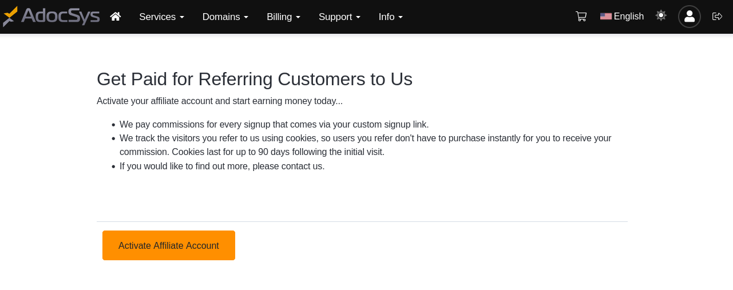Click the 'start earning money today' subtitle
Screen dimensions: 733x290
(220, 101)
